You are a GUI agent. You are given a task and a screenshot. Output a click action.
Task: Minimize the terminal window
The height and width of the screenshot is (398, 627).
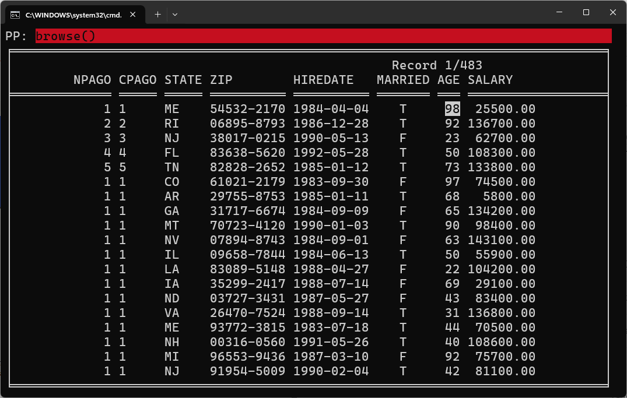[559, 12]
